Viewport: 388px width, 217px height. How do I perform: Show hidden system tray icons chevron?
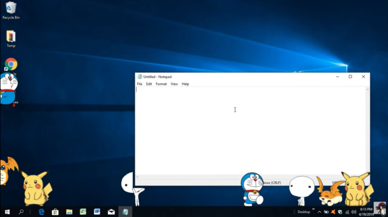(319, 212)
